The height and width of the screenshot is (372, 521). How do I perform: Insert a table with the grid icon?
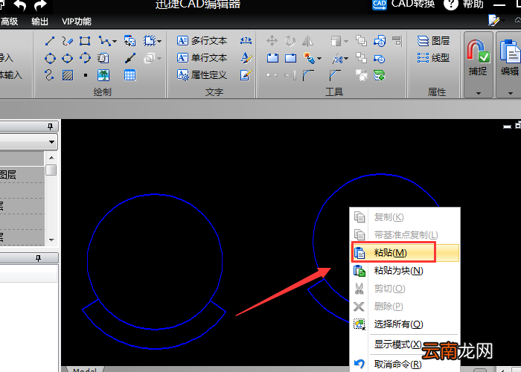[x=130, y=75]
